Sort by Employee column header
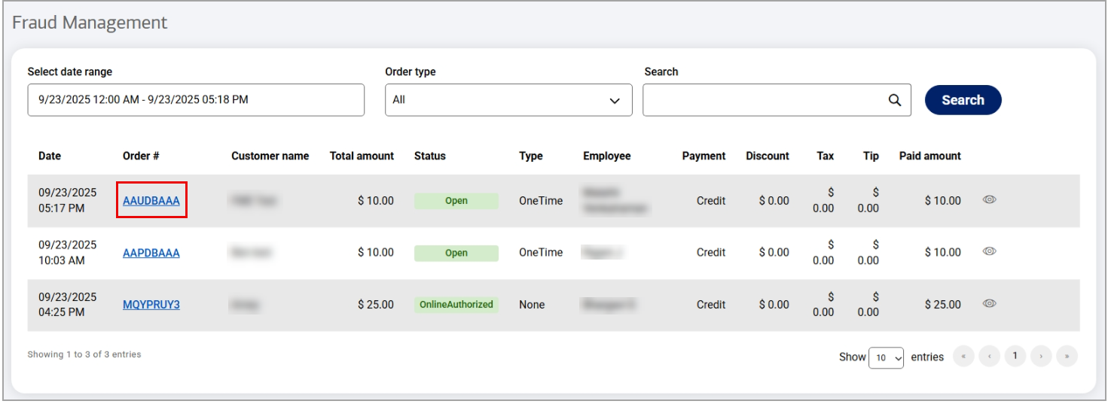The image size is (1111, 404). click(607, 156)
